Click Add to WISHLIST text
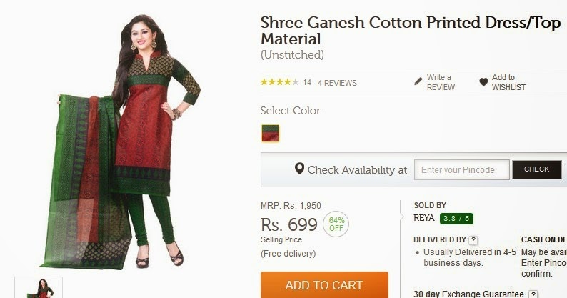The width and height of the screenshot is (567, 298). click(508, 82)
